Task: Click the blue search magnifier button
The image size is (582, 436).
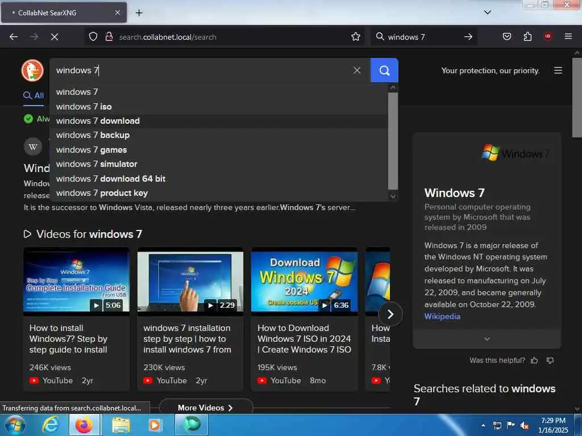Action: (384, 70)
